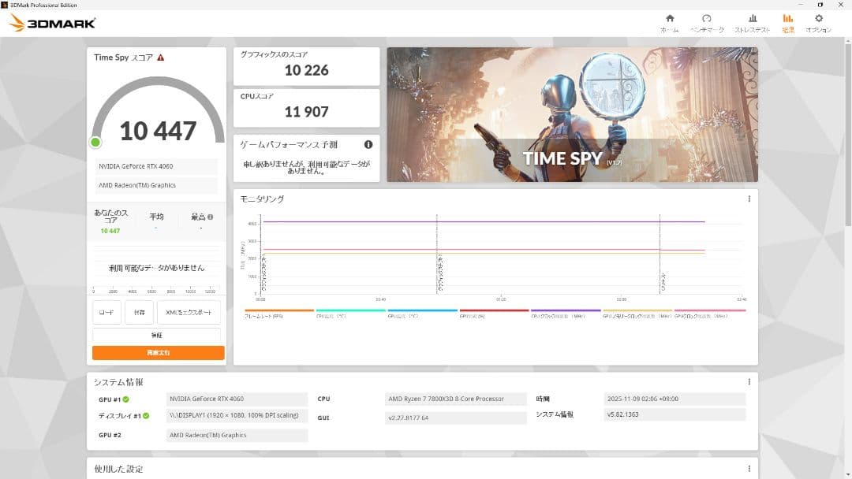Click the 3DMark logo
The width and height of the screenshot is (852, 479).
click(x=47, y=22)
